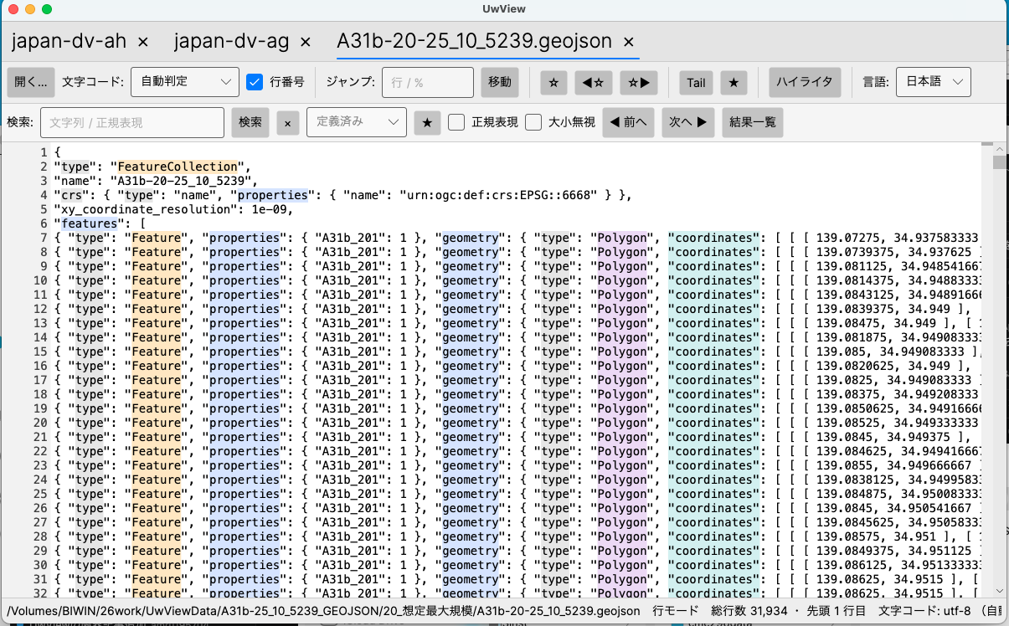The image size is (1009, 626).
Task: Click the ハイライタ highlighter button
Action: tap(804, 82)
